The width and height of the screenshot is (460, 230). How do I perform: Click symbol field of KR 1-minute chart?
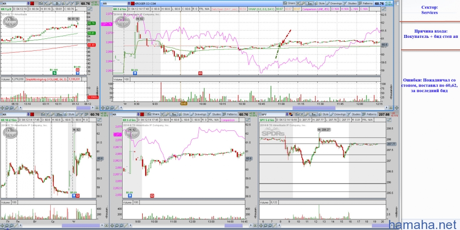pyautogui.click(x=115, y=3)
